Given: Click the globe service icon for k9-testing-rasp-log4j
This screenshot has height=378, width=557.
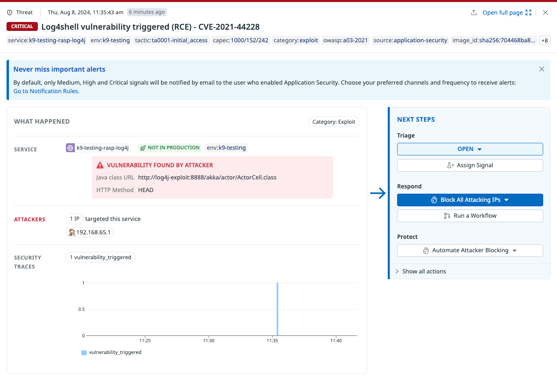Looking at the screenshot, I should click(x=70, y=148).
